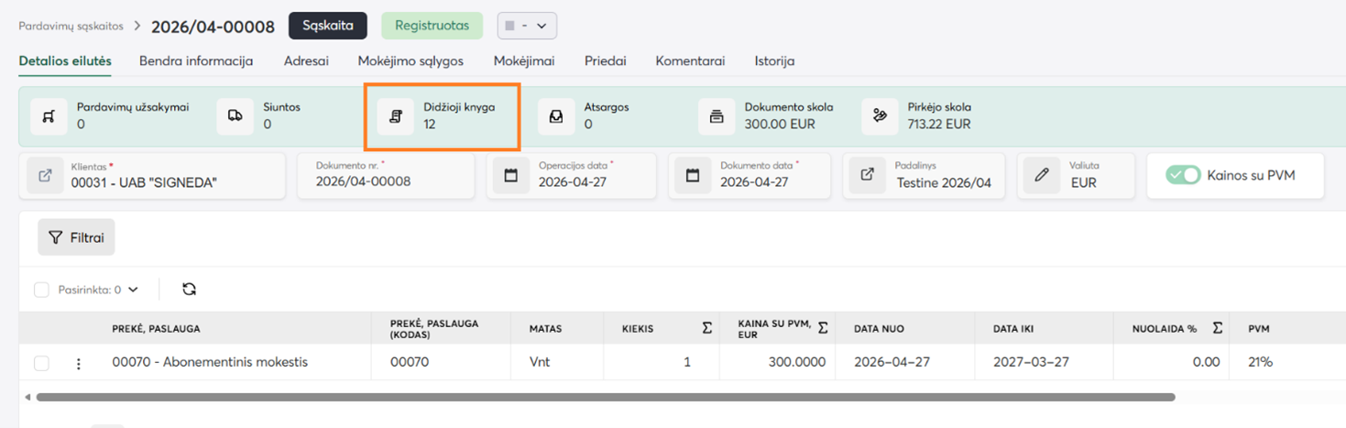Image resolution: width=1346 pixels, height=428 pixels.
Task: Open the Mokėjimo sąlygos tab
Action: click(x=410, y=61)
